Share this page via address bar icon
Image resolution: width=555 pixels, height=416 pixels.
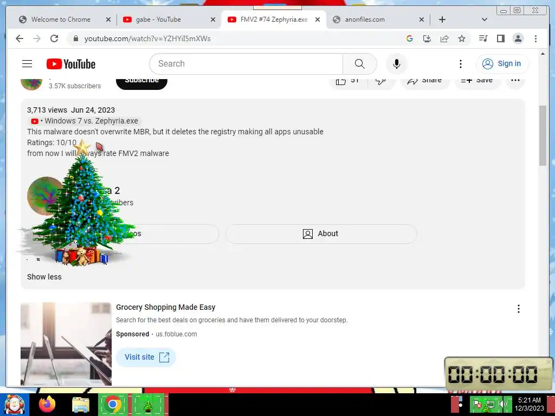pyautogui.click(x=444, y=38)
